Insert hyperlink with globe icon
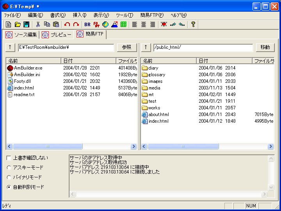Image resolution: width=281 pixels, height=211 pixels. point(105,24)
